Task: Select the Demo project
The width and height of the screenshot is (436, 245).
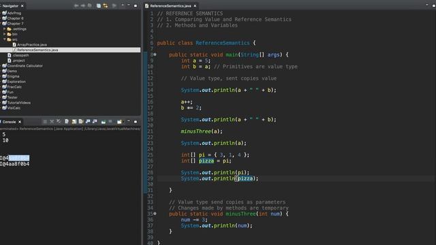Action: [12, 71]
